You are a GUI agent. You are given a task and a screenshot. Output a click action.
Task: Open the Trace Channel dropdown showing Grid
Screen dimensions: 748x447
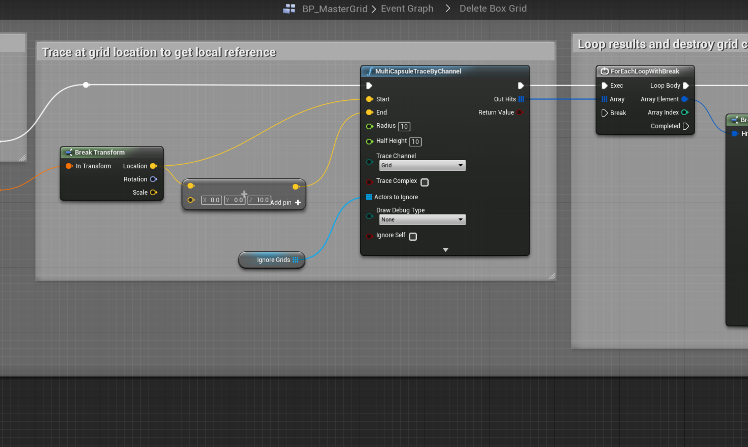coord(422,165)
